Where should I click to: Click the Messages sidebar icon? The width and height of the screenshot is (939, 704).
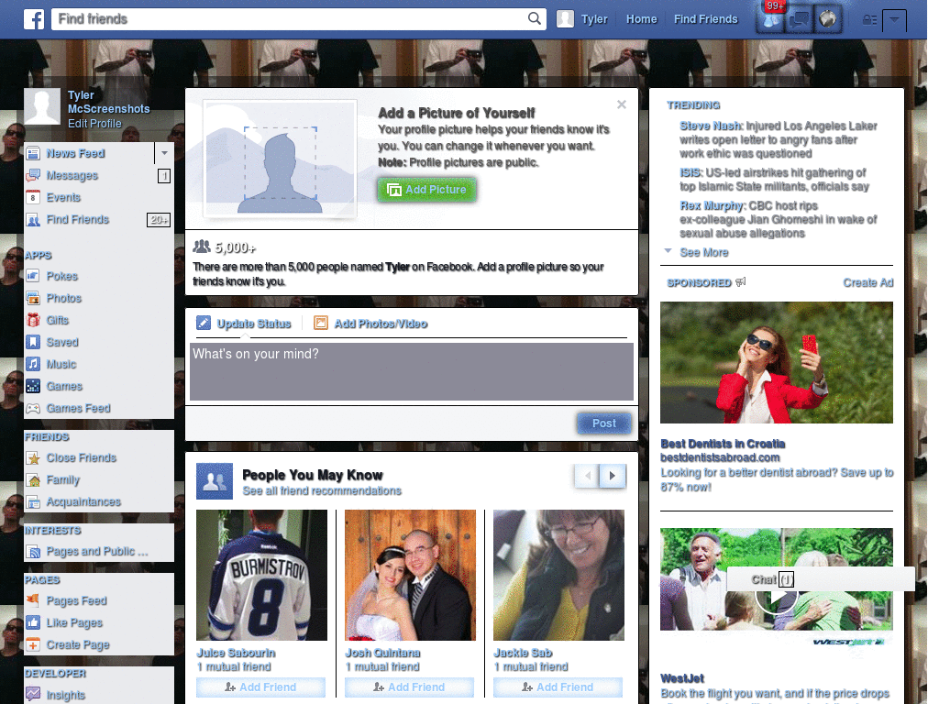(x=33, y=175)
